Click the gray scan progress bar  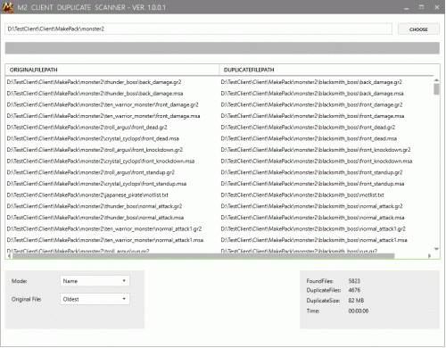[x=222, y=48]
